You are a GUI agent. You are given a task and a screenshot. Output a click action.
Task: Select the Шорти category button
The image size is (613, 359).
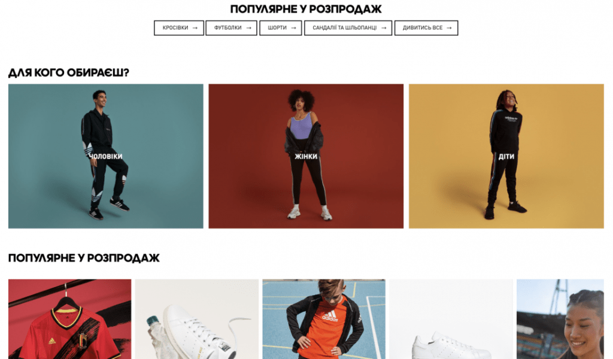pyautogui.click(x=281, y=28)
